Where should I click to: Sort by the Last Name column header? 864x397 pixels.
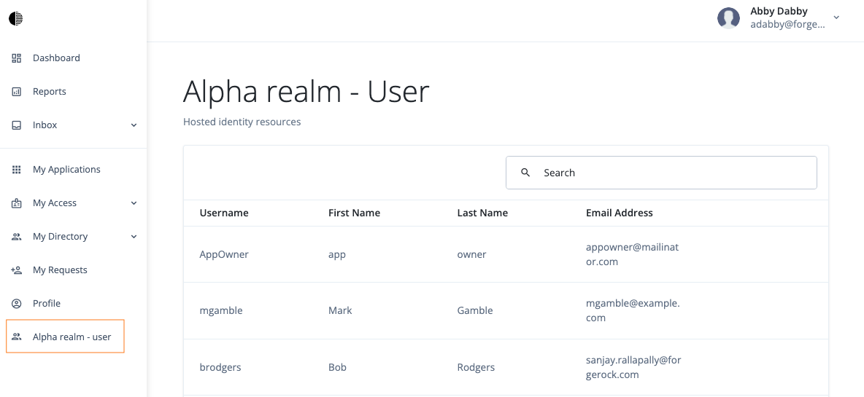click(482, 213)
